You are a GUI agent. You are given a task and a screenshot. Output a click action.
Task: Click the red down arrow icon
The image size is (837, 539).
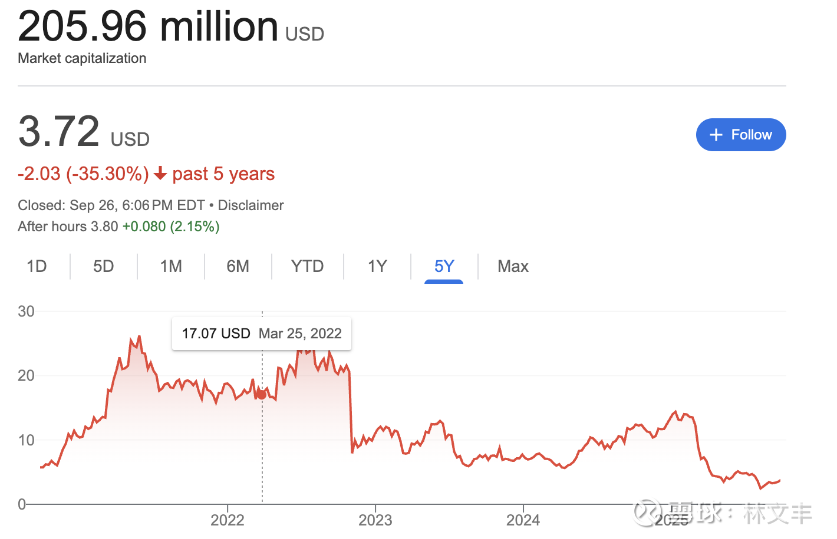click(160, 174)
